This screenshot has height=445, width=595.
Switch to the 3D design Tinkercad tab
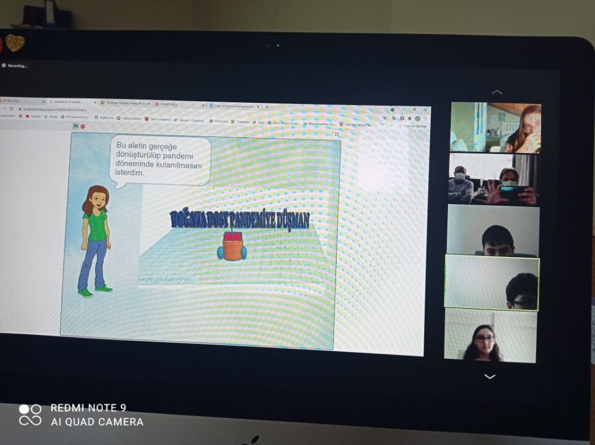(x=125, y=103)
